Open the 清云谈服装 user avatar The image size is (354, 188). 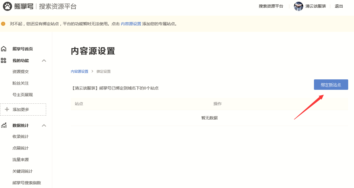(x=298, y=6)
